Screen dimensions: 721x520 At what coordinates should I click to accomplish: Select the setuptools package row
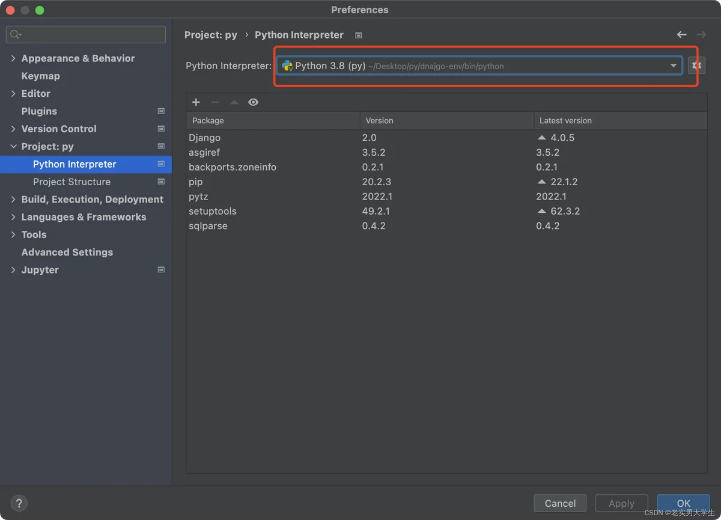[447, 211]
